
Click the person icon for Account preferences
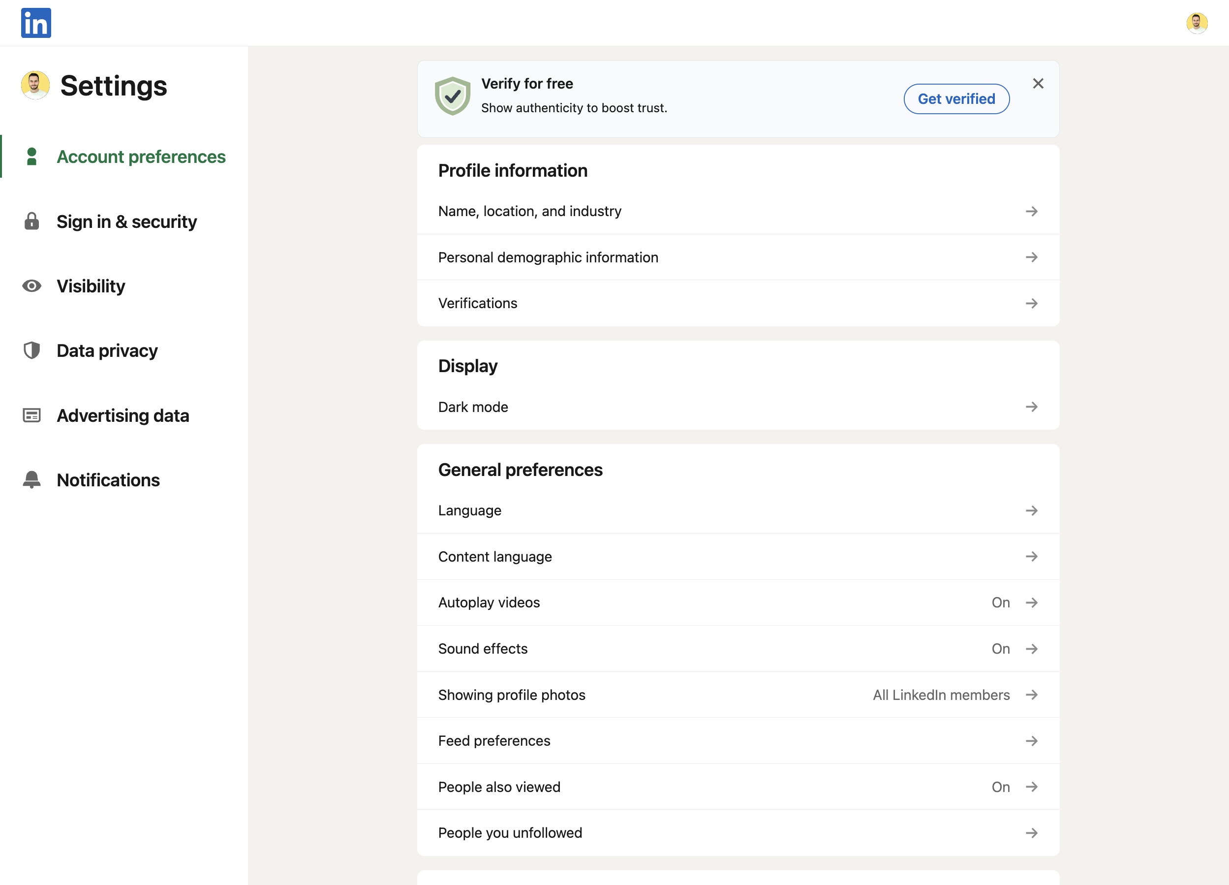[x=31, y=157]
